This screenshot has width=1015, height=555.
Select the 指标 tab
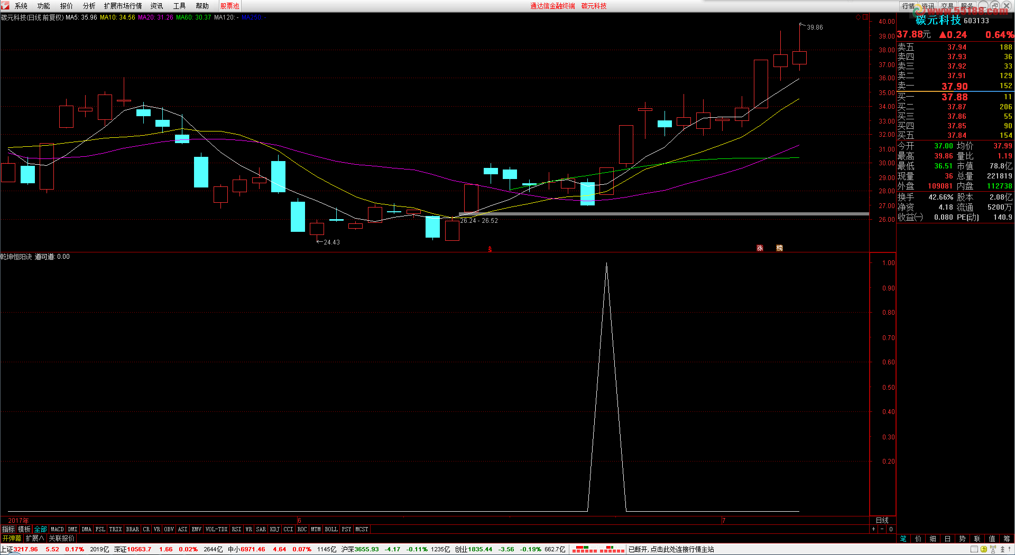click(x=8, y=529)
